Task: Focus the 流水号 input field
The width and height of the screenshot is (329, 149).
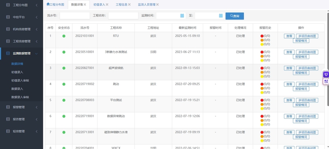Action: coord(75,16)
